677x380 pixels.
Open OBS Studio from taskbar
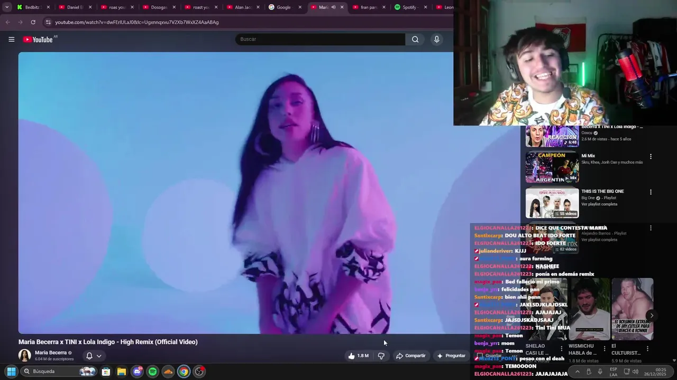click(199, 372)
